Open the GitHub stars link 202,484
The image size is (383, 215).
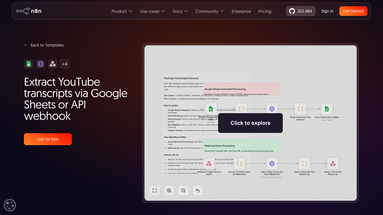301,11
